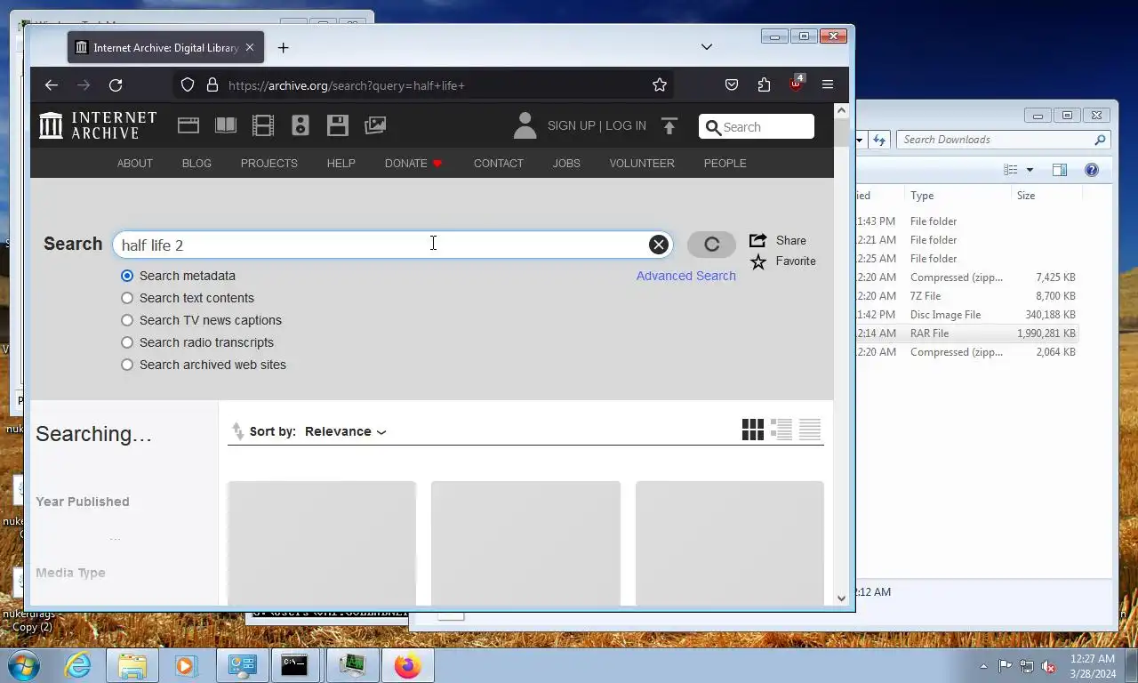Clear the search query with X icon
This screenshot has height=683, width=1138.
658,245
